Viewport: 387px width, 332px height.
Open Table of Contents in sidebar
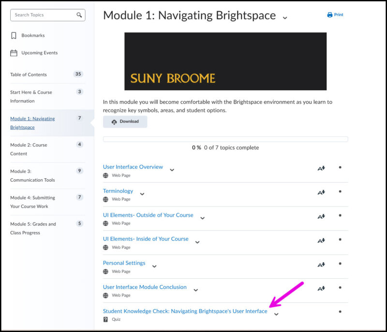(x=29, y=75)
